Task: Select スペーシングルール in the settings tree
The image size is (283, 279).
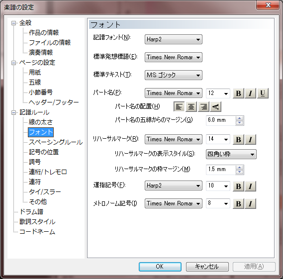Action: [x=56, y=142]
